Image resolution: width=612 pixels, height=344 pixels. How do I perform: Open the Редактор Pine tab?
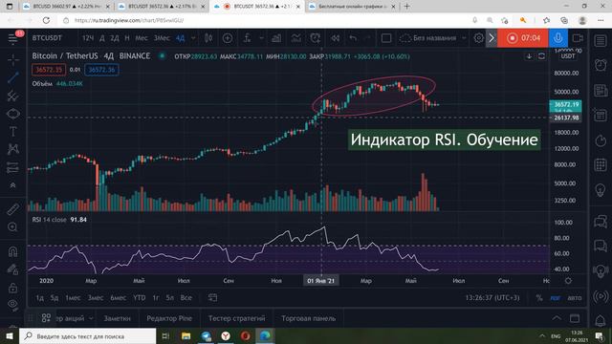[169, 318]
